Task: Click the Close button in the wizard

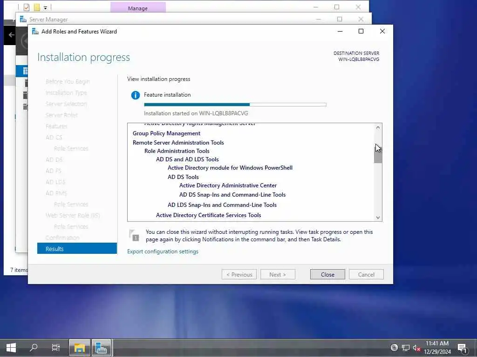Action: coord(327,274)
